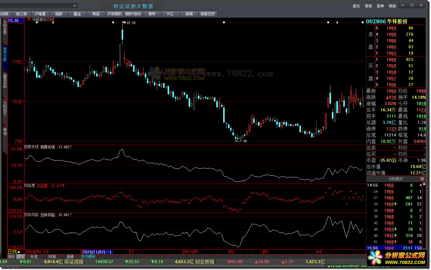Switch to the 新三板 market tab
Screen dimensions: 431x270
pos(21,14)
